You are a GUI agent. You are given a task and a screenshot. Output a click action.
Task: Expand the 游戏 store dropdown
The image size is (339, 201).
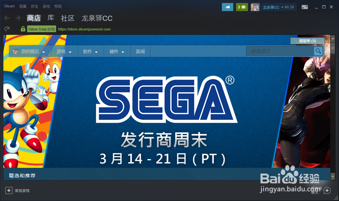pos(64,51)
